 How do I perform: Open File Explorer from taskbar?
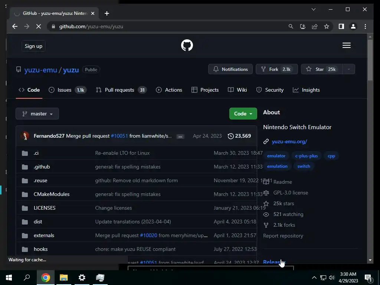click(63, 278)
